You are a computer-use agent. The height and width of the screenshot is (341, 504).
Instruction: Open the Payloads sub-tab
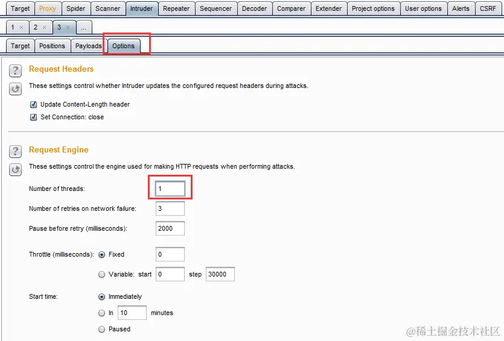88,46
